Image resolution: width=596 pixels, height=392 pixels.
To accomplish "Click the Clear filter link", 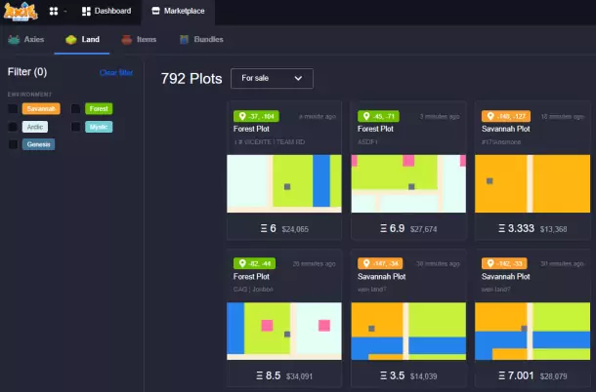I will pyautogui.click(x=116, y=72).
